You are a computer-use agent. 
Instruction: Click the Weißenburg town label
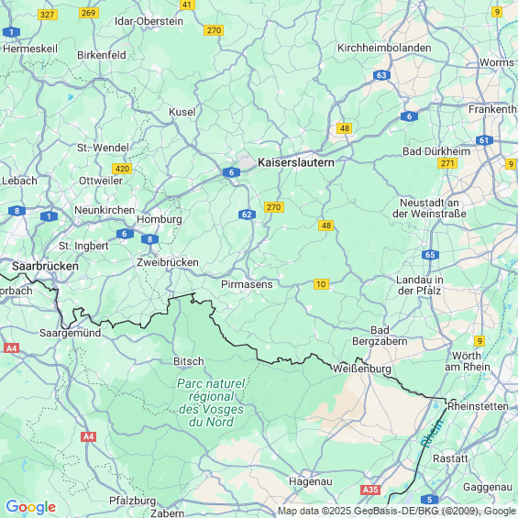(x=361, y=369)
